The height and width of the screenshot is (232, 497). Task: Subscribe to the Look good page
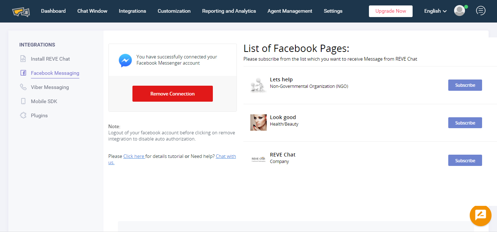coord(465,123)
